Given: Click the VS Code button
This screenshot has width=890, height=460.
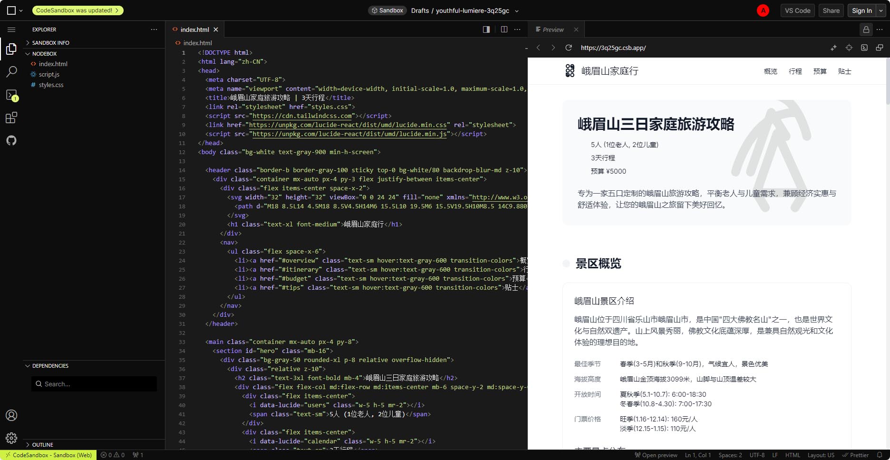Looking at the screenshot, I should pos(797,10).
